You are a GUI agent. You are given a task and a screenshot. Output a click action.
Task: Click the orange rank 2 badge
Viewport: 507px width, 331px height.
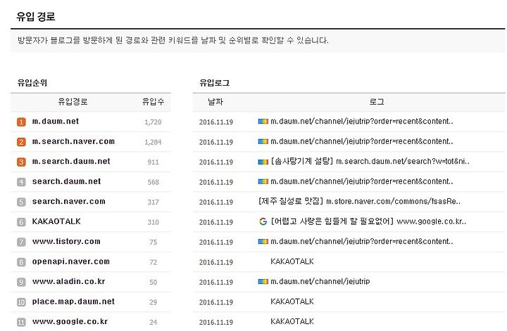click(21, 142)
